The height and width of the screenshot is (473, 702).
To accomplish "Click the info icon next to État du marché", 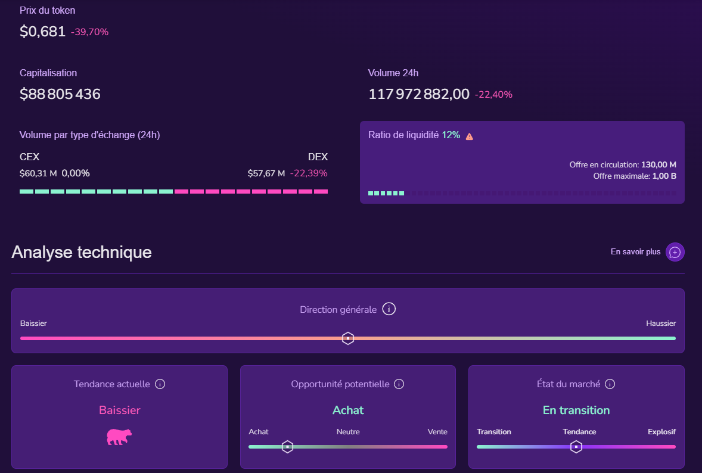I will pos(610,384).
